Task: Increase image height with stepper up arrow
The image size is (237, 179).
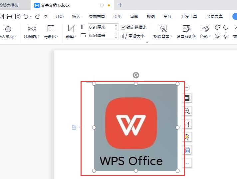Action: coord(116,26)
